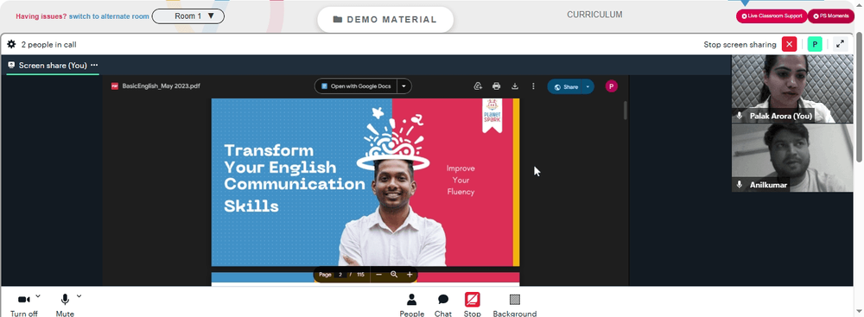Zoom out PDF with minus icon
864x317 pixels.
[379, 275]
